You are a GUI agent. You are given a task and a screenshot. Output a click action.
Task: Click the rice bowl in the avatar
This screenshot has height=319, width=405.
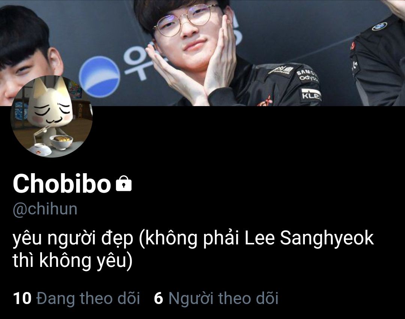click(61, 142)
